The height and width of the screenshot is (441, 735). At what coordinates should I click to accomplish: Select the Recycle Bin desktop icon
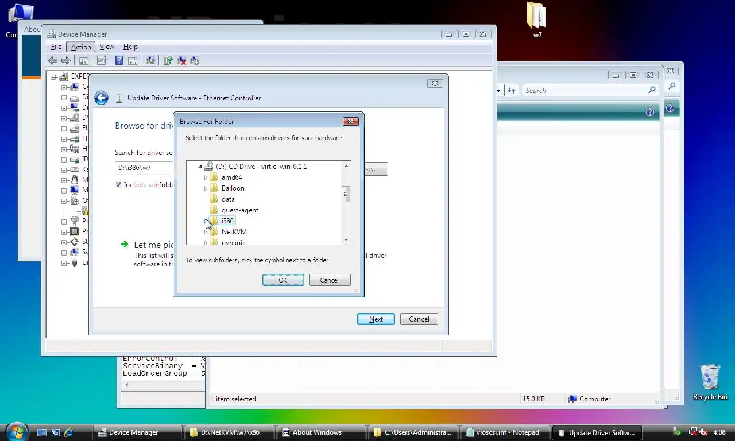(710, 381)
